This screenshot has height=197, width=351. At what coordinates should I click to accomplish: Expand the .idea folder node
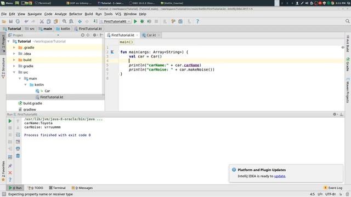[x=14, y=54]
